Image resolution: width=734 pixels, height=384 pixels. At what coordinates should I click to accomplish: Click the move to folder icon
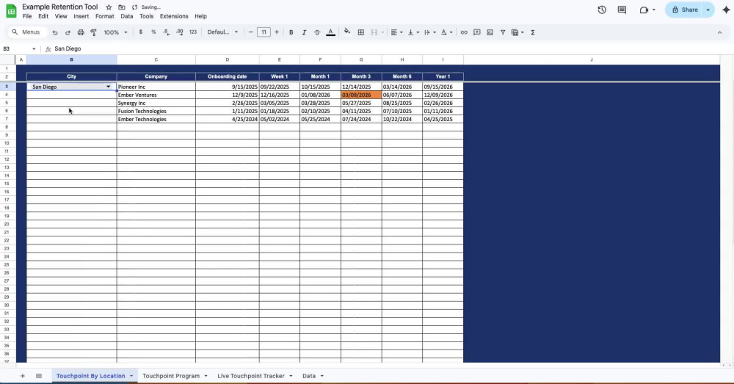click(x=122, y=7)
